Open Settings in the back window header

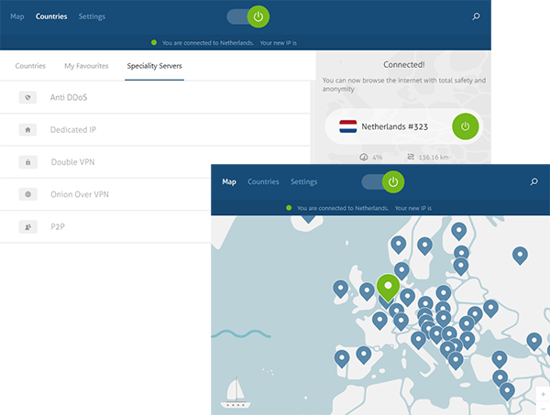coord(92,16)
